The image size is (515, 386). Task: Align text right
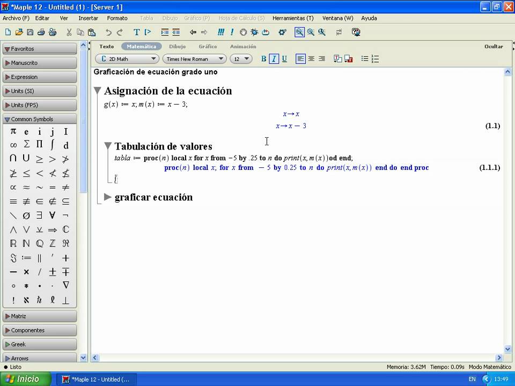322,59
